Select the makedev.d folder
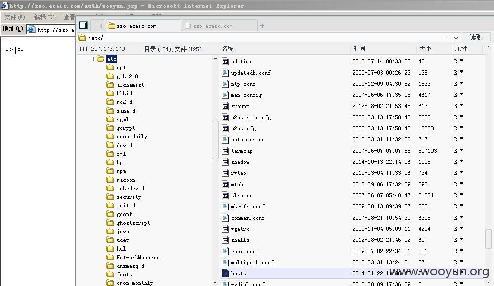The image size is (494, 286). (131, 188)
